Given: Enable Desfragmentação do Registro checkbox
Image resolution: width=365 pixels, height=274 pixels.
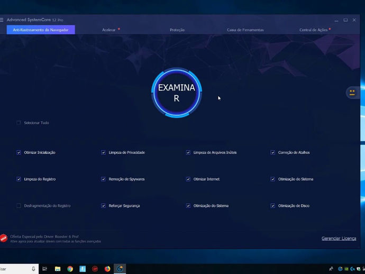Looking at the screenshot, I should [x=19, y=206].
